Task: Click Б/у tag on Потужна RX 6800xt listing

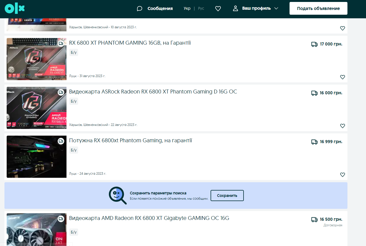Action: click(x=74, y=150)
